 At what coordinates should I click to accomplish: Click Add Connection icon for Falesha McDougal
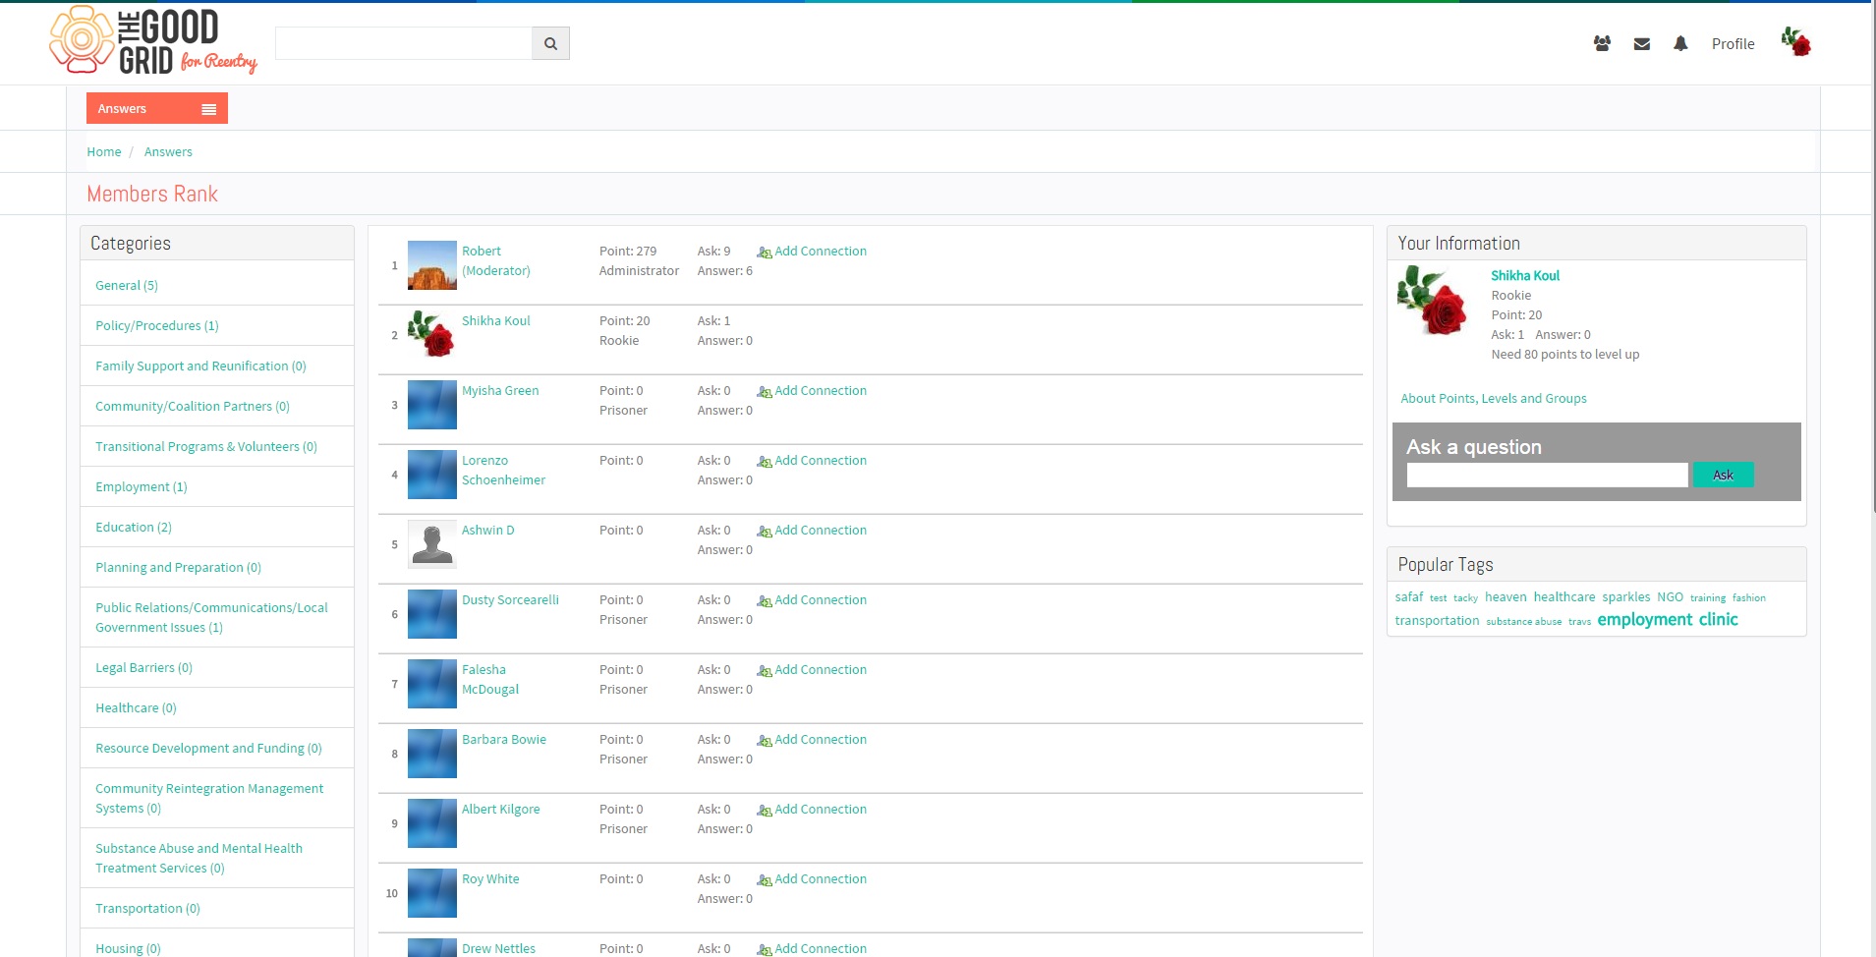[764, 671]
